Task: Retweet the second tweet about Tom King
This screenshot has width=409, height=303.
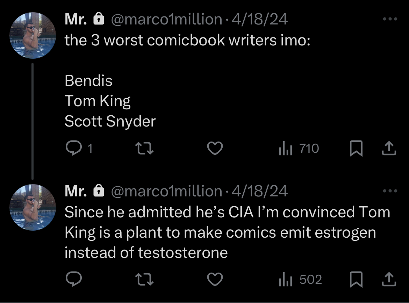Action: (145, 279)
